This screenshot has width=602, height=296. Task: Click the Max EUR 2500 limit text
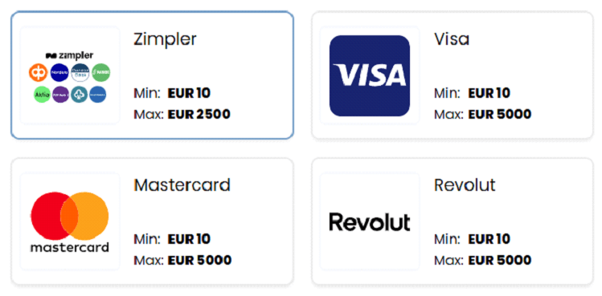[x=182, y=114]
